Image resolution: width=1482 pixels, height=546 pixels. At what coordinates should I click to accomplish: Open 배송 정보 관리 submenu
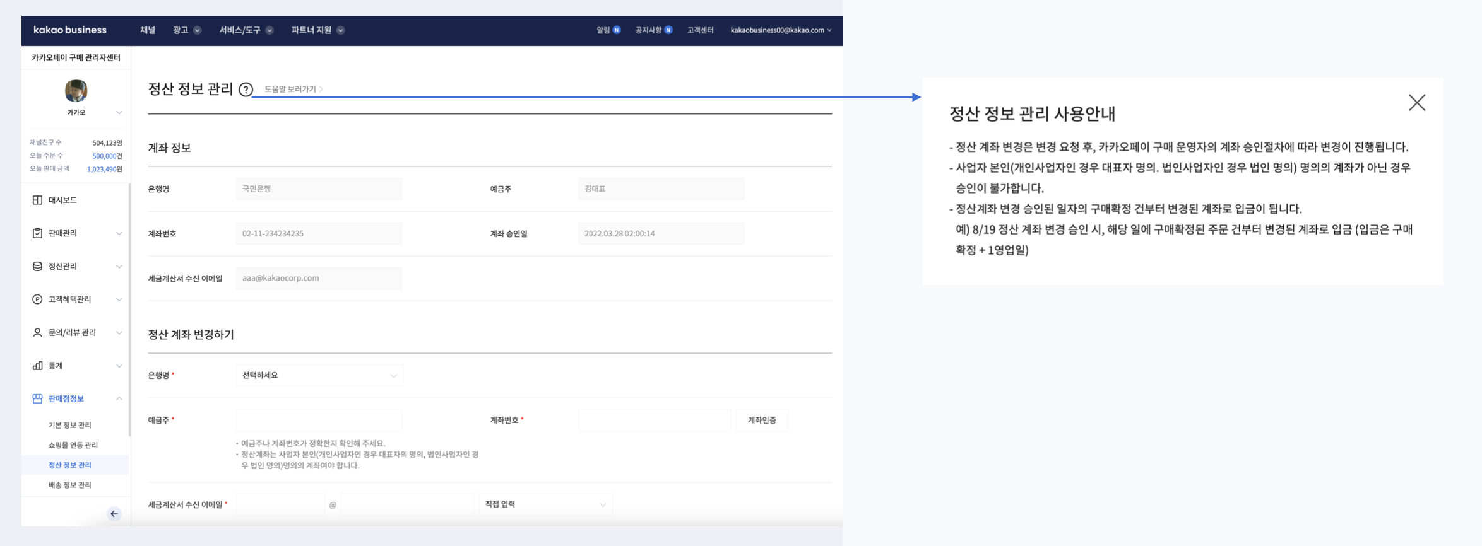[70, 485]
